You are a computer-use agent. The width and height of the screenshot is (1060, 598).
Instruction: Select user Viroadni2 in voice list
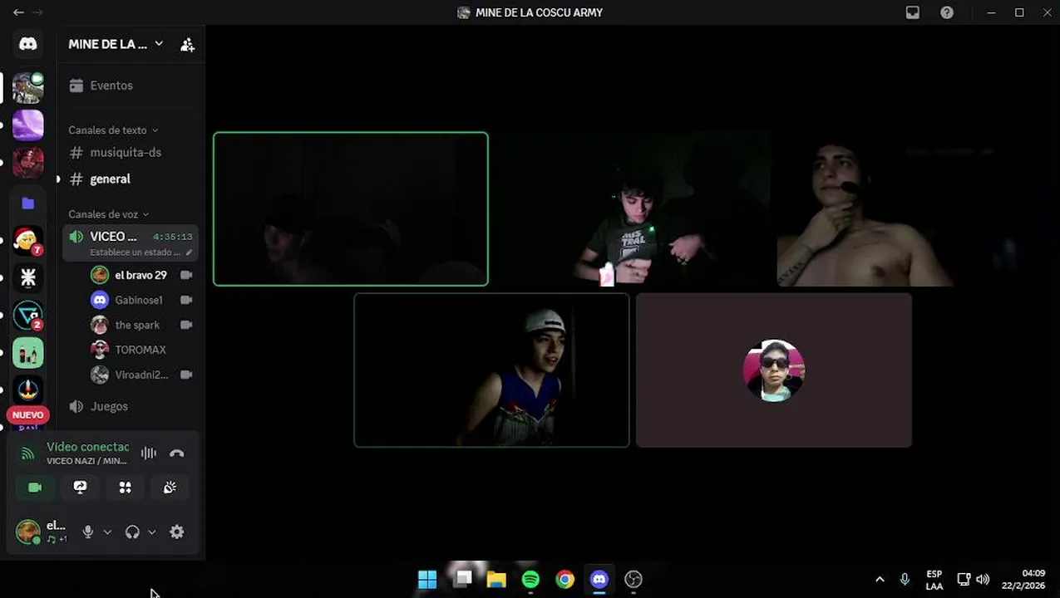pos(141,375)
